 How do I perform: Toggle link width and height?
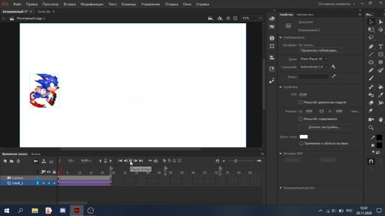click(321, 111)
